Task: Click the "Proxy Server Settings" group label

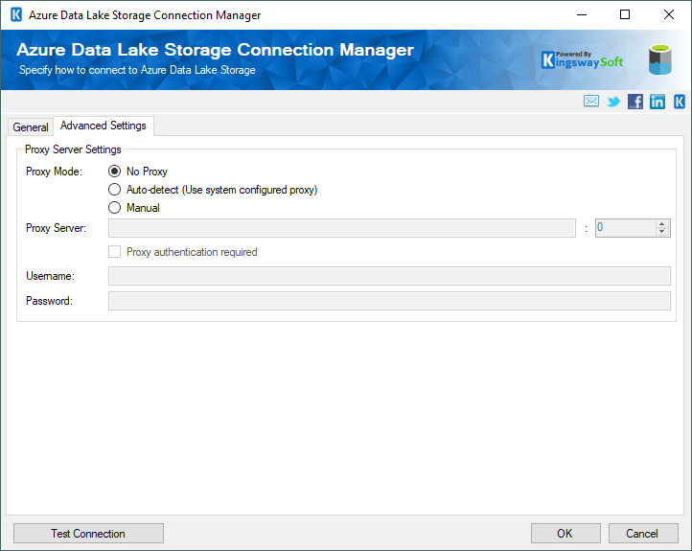Action: tap(73, 149)
